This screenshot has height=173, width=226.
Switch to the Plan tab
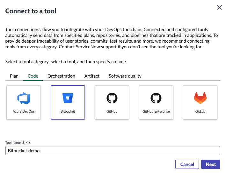click(14, 76)
